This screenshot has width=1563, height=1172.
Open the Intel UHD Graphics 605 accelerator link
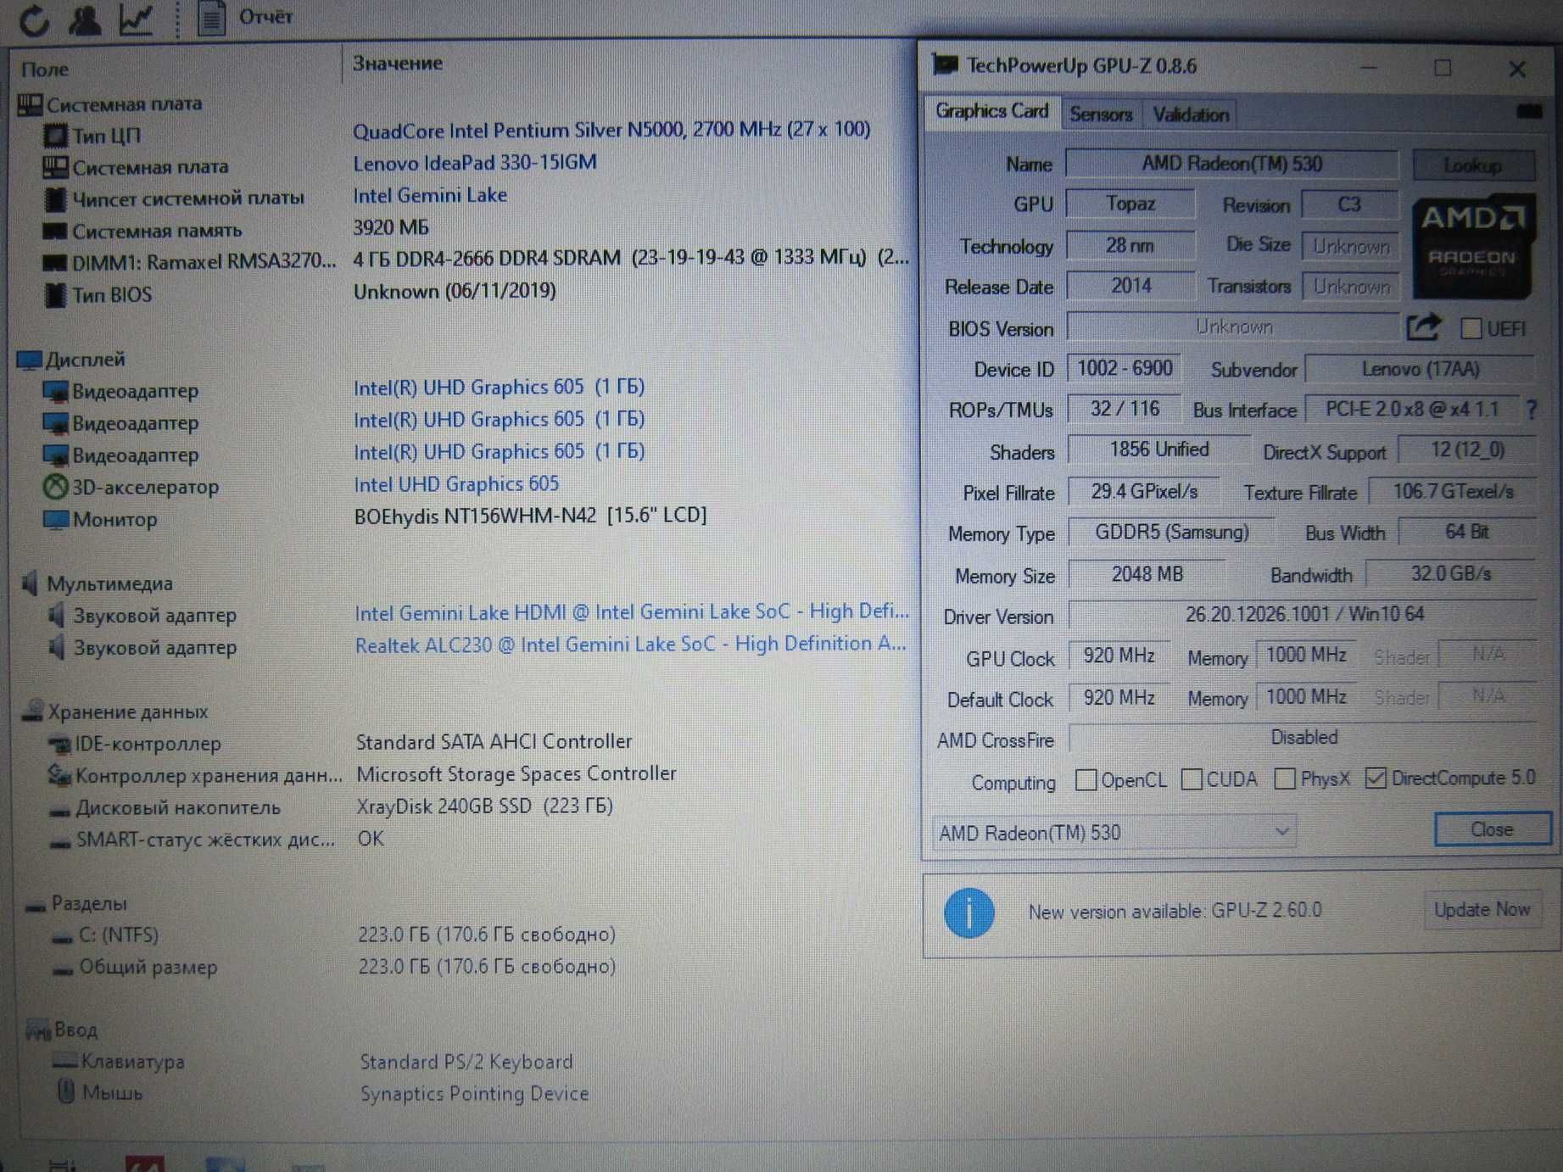pos(456,483)
